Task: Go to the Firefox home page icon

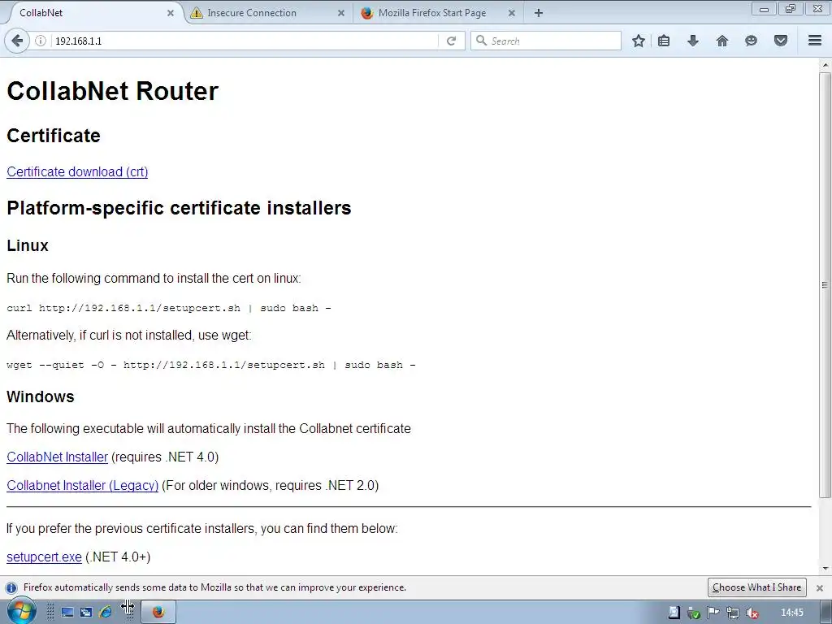Action: pos(722,41)
